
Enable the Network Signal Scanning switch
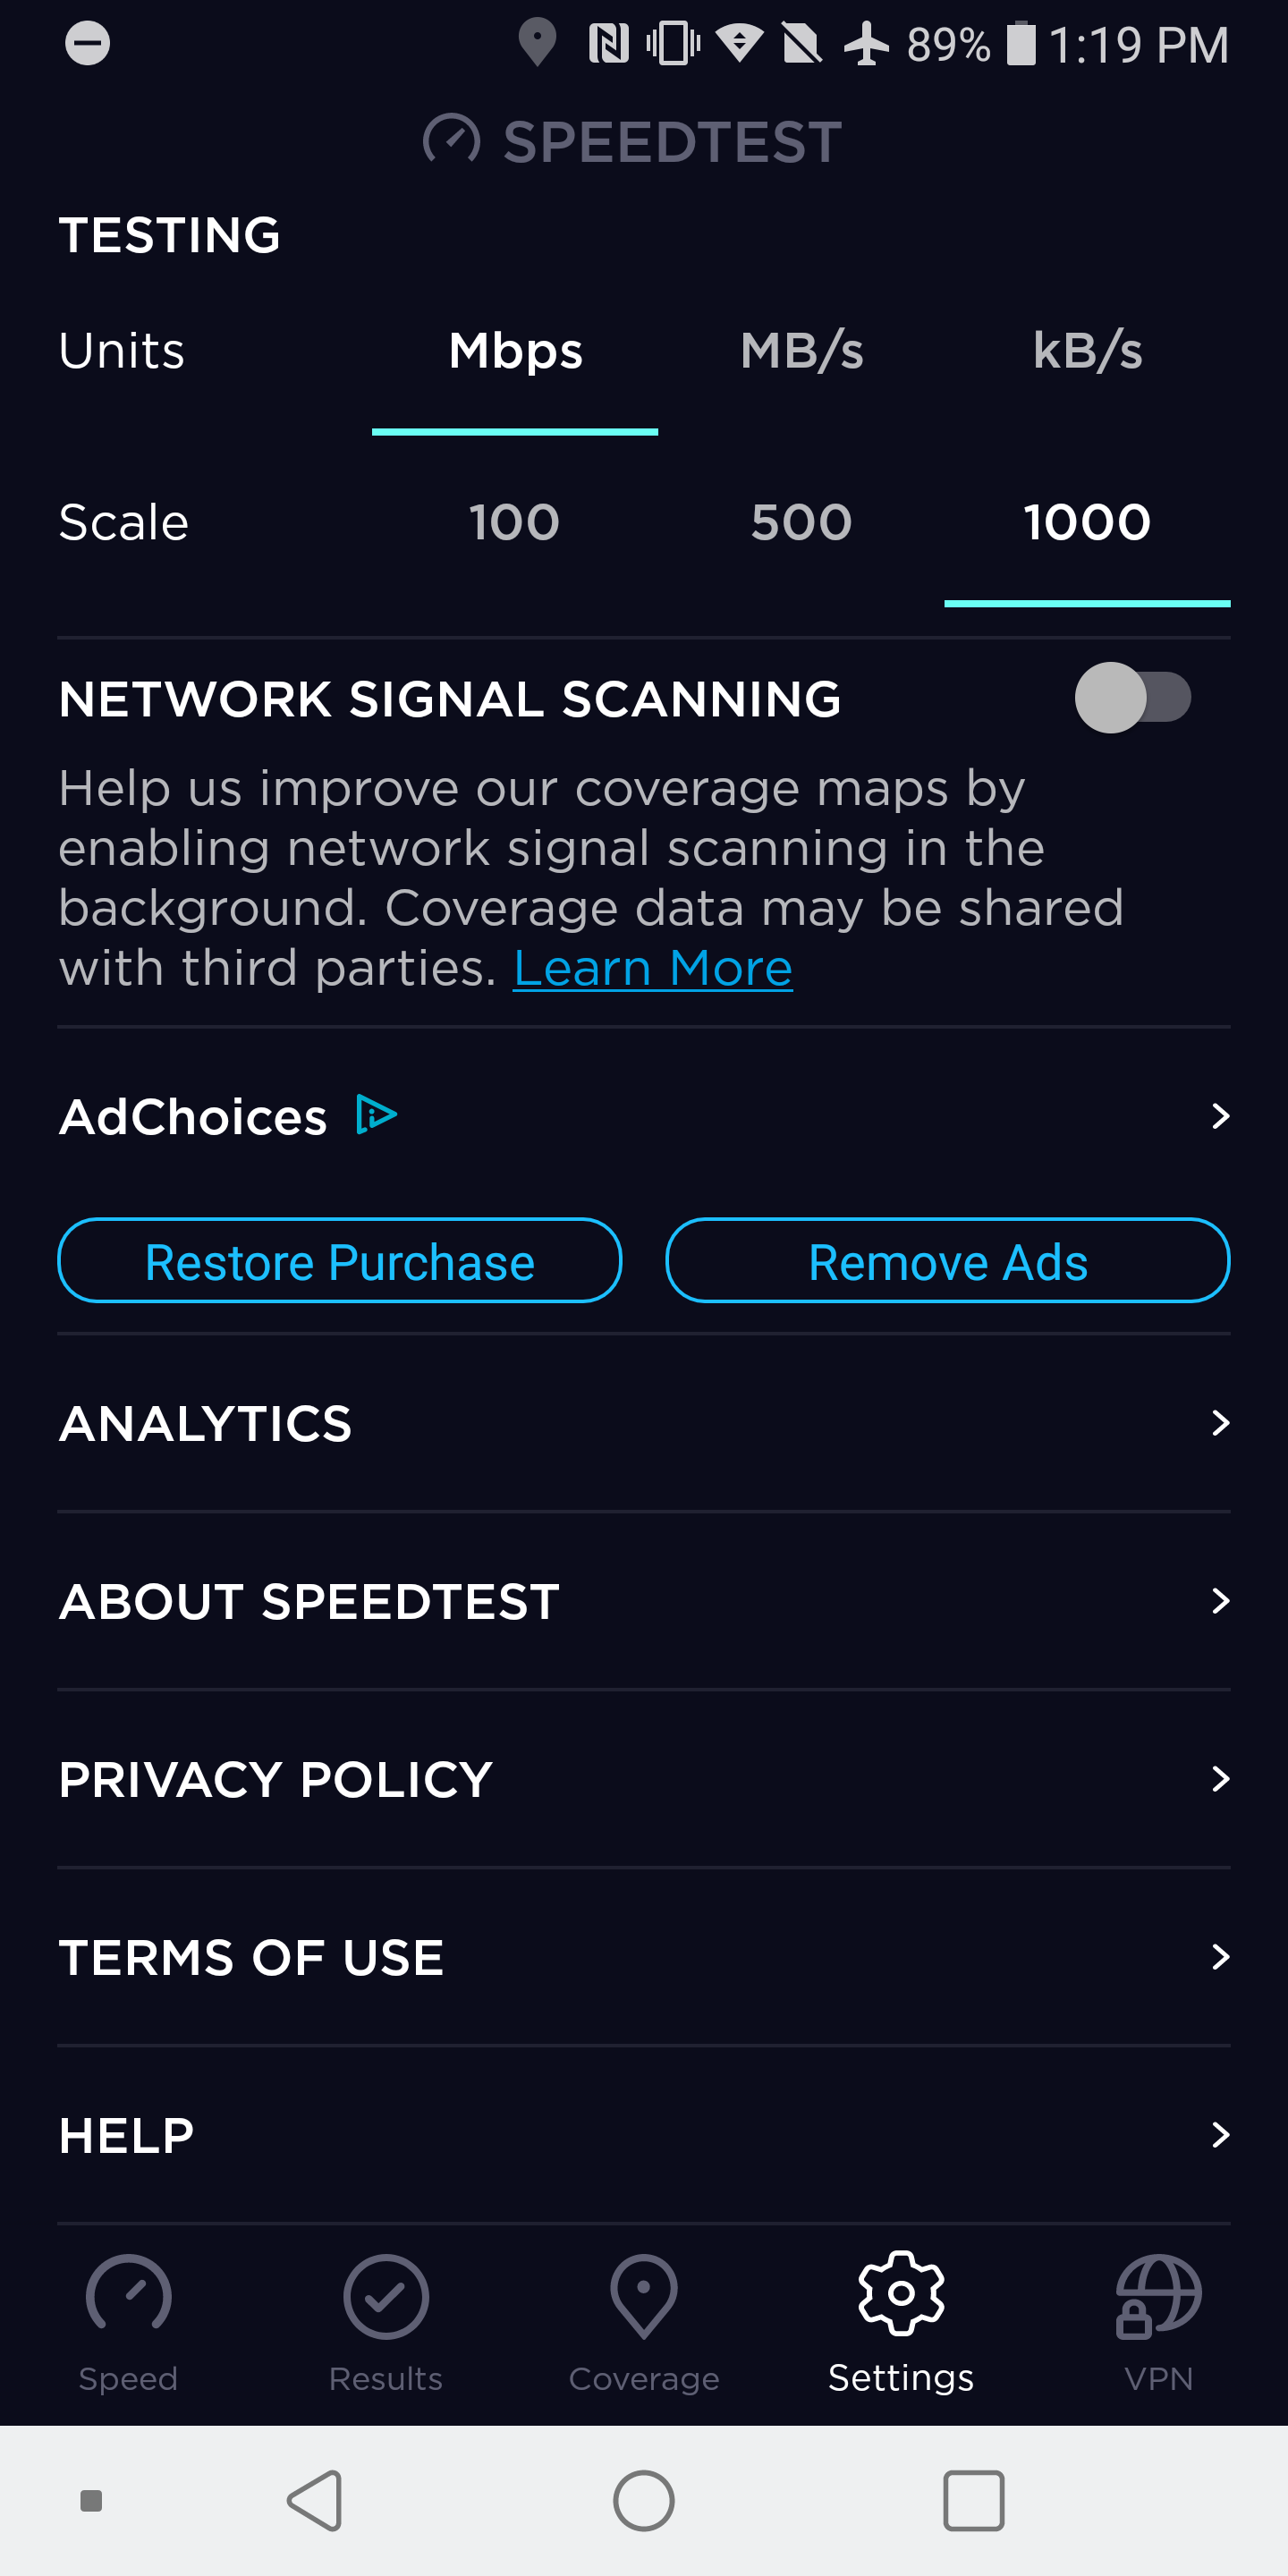pos(1132,698)
